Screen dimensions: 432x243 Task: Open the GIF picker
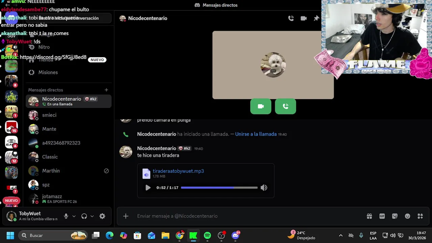point(382,216)
